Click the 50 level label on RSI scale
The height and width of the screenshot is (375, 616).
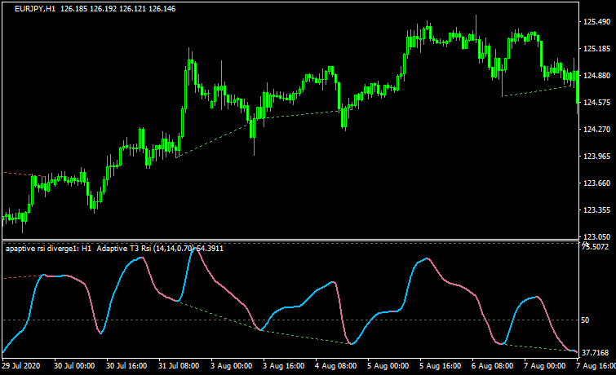point(585,320)
